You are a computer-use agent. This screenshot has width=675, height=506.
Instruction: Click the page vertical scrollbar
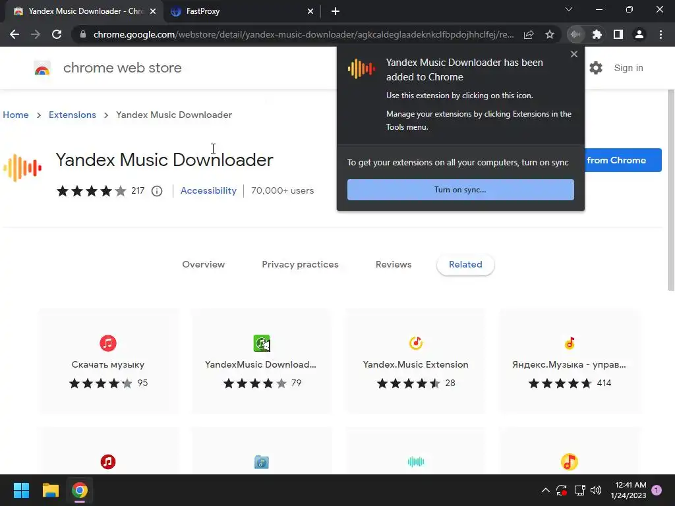point(671,190)
